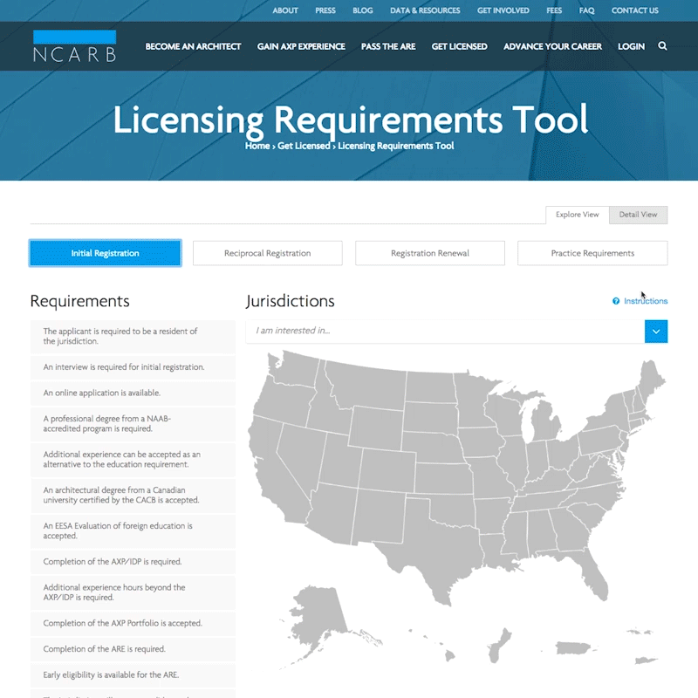The width and height of the screenshot is (698, 698).
Task: Click the NCARB logo
Action: click(x=74, y=46)
